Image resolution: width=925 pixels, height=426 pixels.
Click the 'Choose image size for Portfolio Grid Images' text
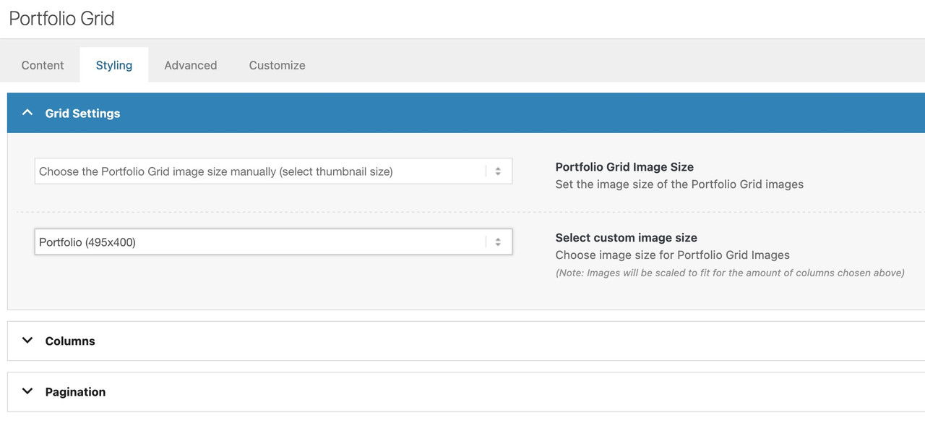tap(672, 255)
